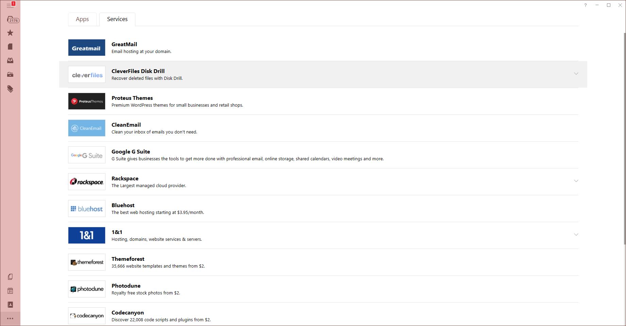
Task: View starred messages via the star icon
Action: click(x=10, y=33)
